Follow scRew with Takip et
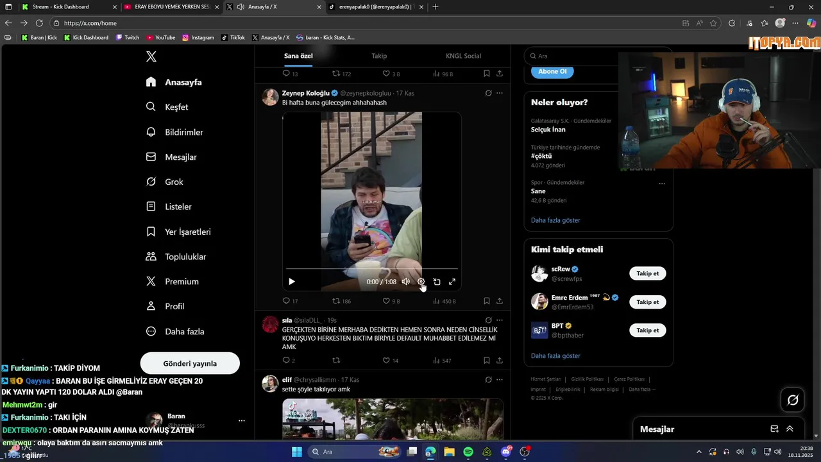This screenshot has width=821, height=462. [x=648, y=273]
